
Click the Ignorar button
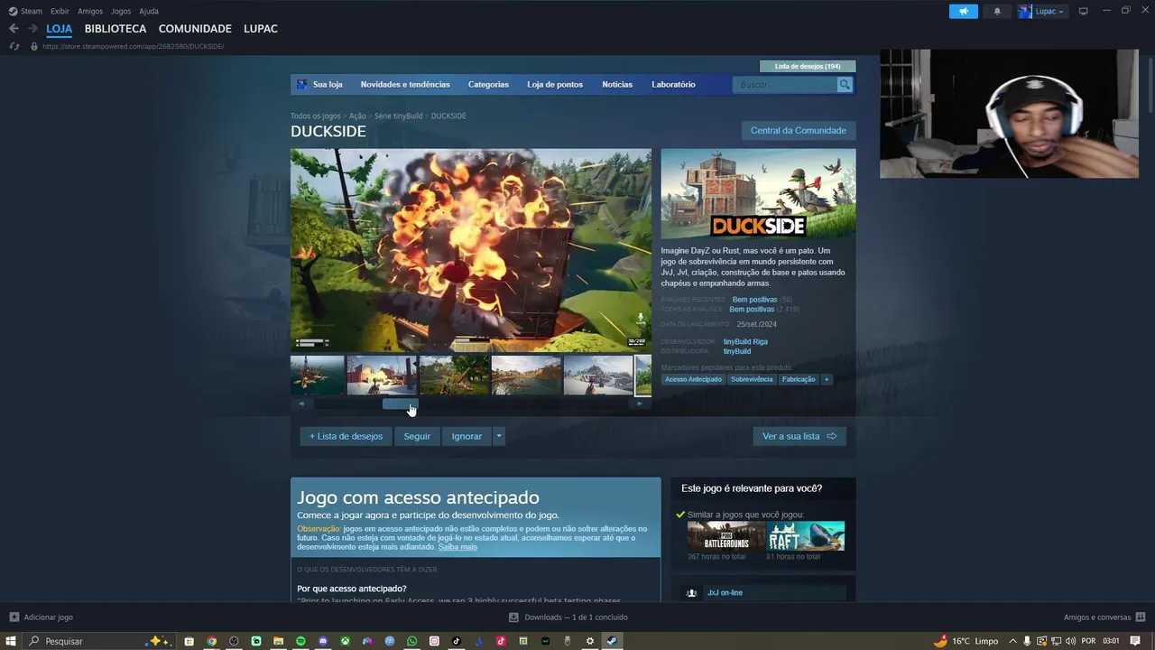pos(467,436)
